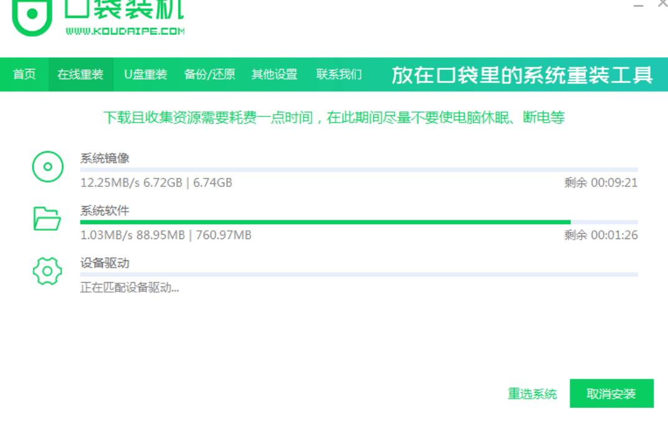The width and height of the screenshot is (668, 429).
Task: Go to the 首页 tab
Action: tap(24, 75)
